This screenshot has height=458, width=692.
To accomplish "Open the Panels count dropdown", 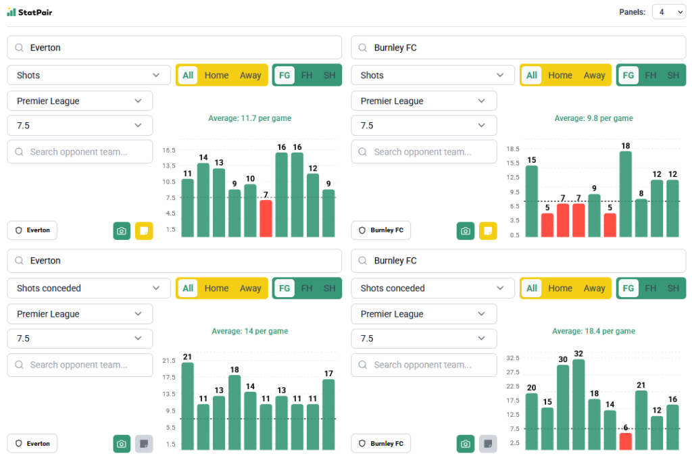I will click(669, 12).
